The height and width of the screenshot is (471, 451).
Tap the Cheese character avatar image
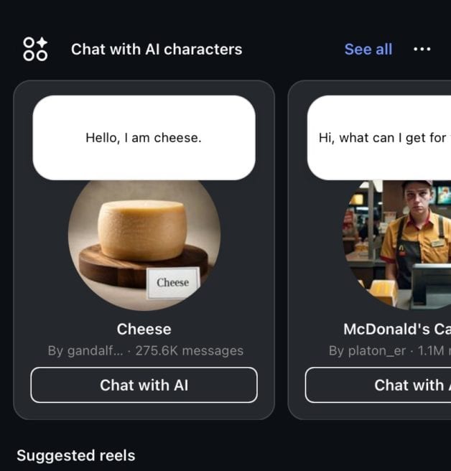click(144, 245)
